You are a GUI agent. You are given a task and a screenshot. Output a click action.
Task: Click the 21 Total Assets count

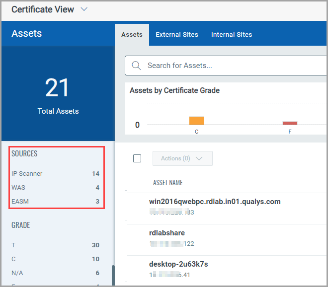(x=57, y=87)
